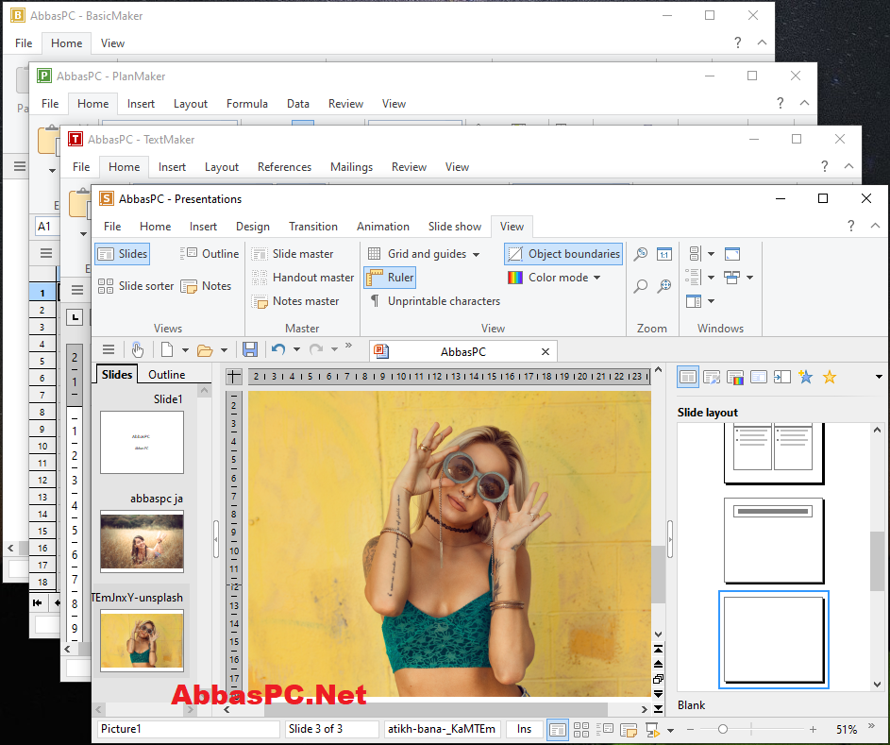Click the Undo arrow icon

pos(278,349)
